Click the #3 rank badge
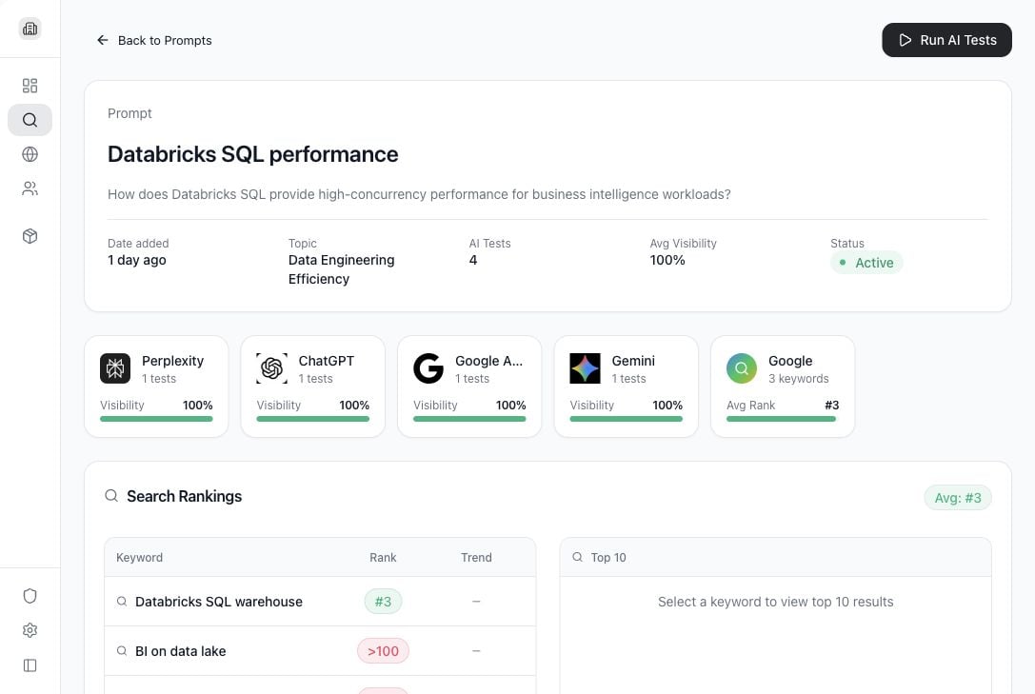This screenshot has width=1035, height=694. pyautogui.click(x=383, y=602)
